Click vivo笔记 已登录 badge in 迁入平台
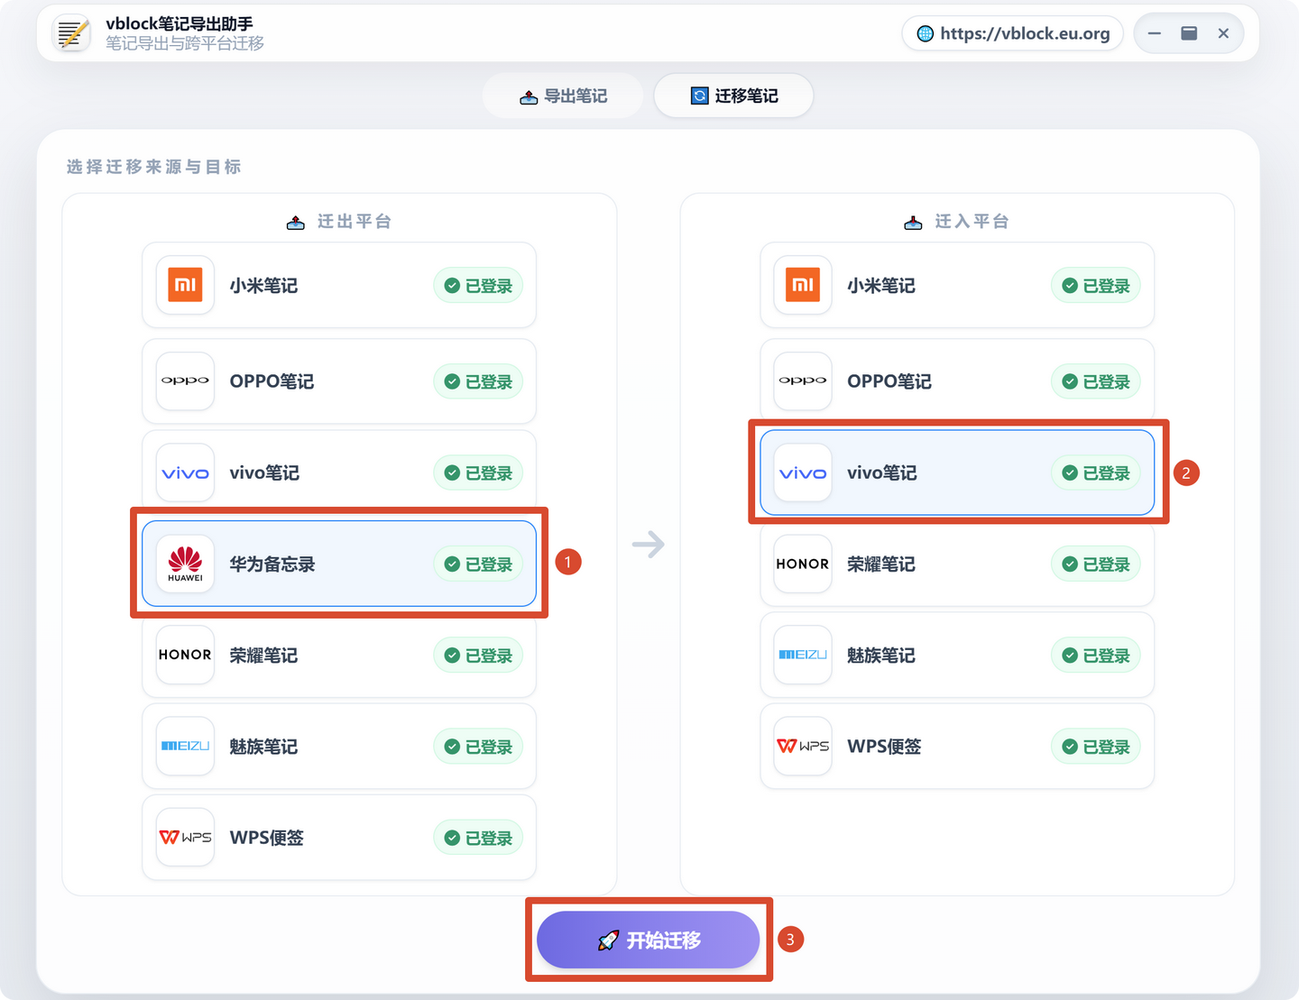Screen dimensions: 1299x1000 point(1096,473)
